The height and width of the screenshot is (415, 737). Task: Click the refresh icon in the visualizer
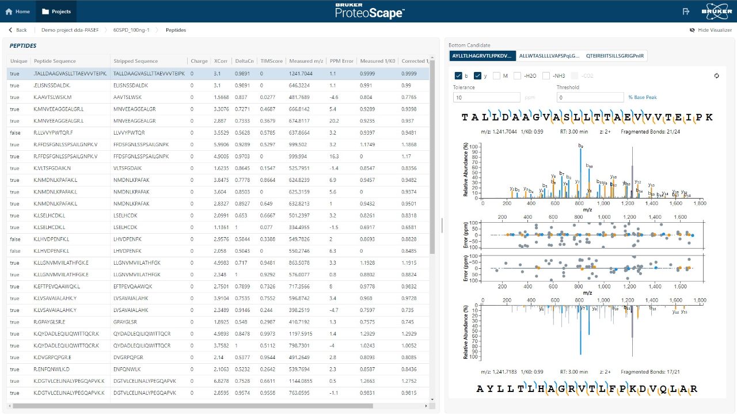[x=717, y=75]
